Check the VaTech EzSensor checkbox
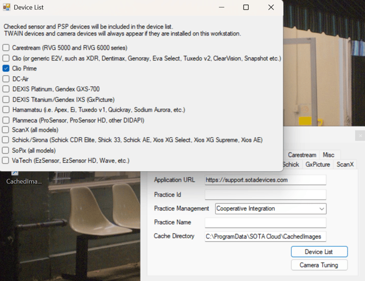 [5, 161]
